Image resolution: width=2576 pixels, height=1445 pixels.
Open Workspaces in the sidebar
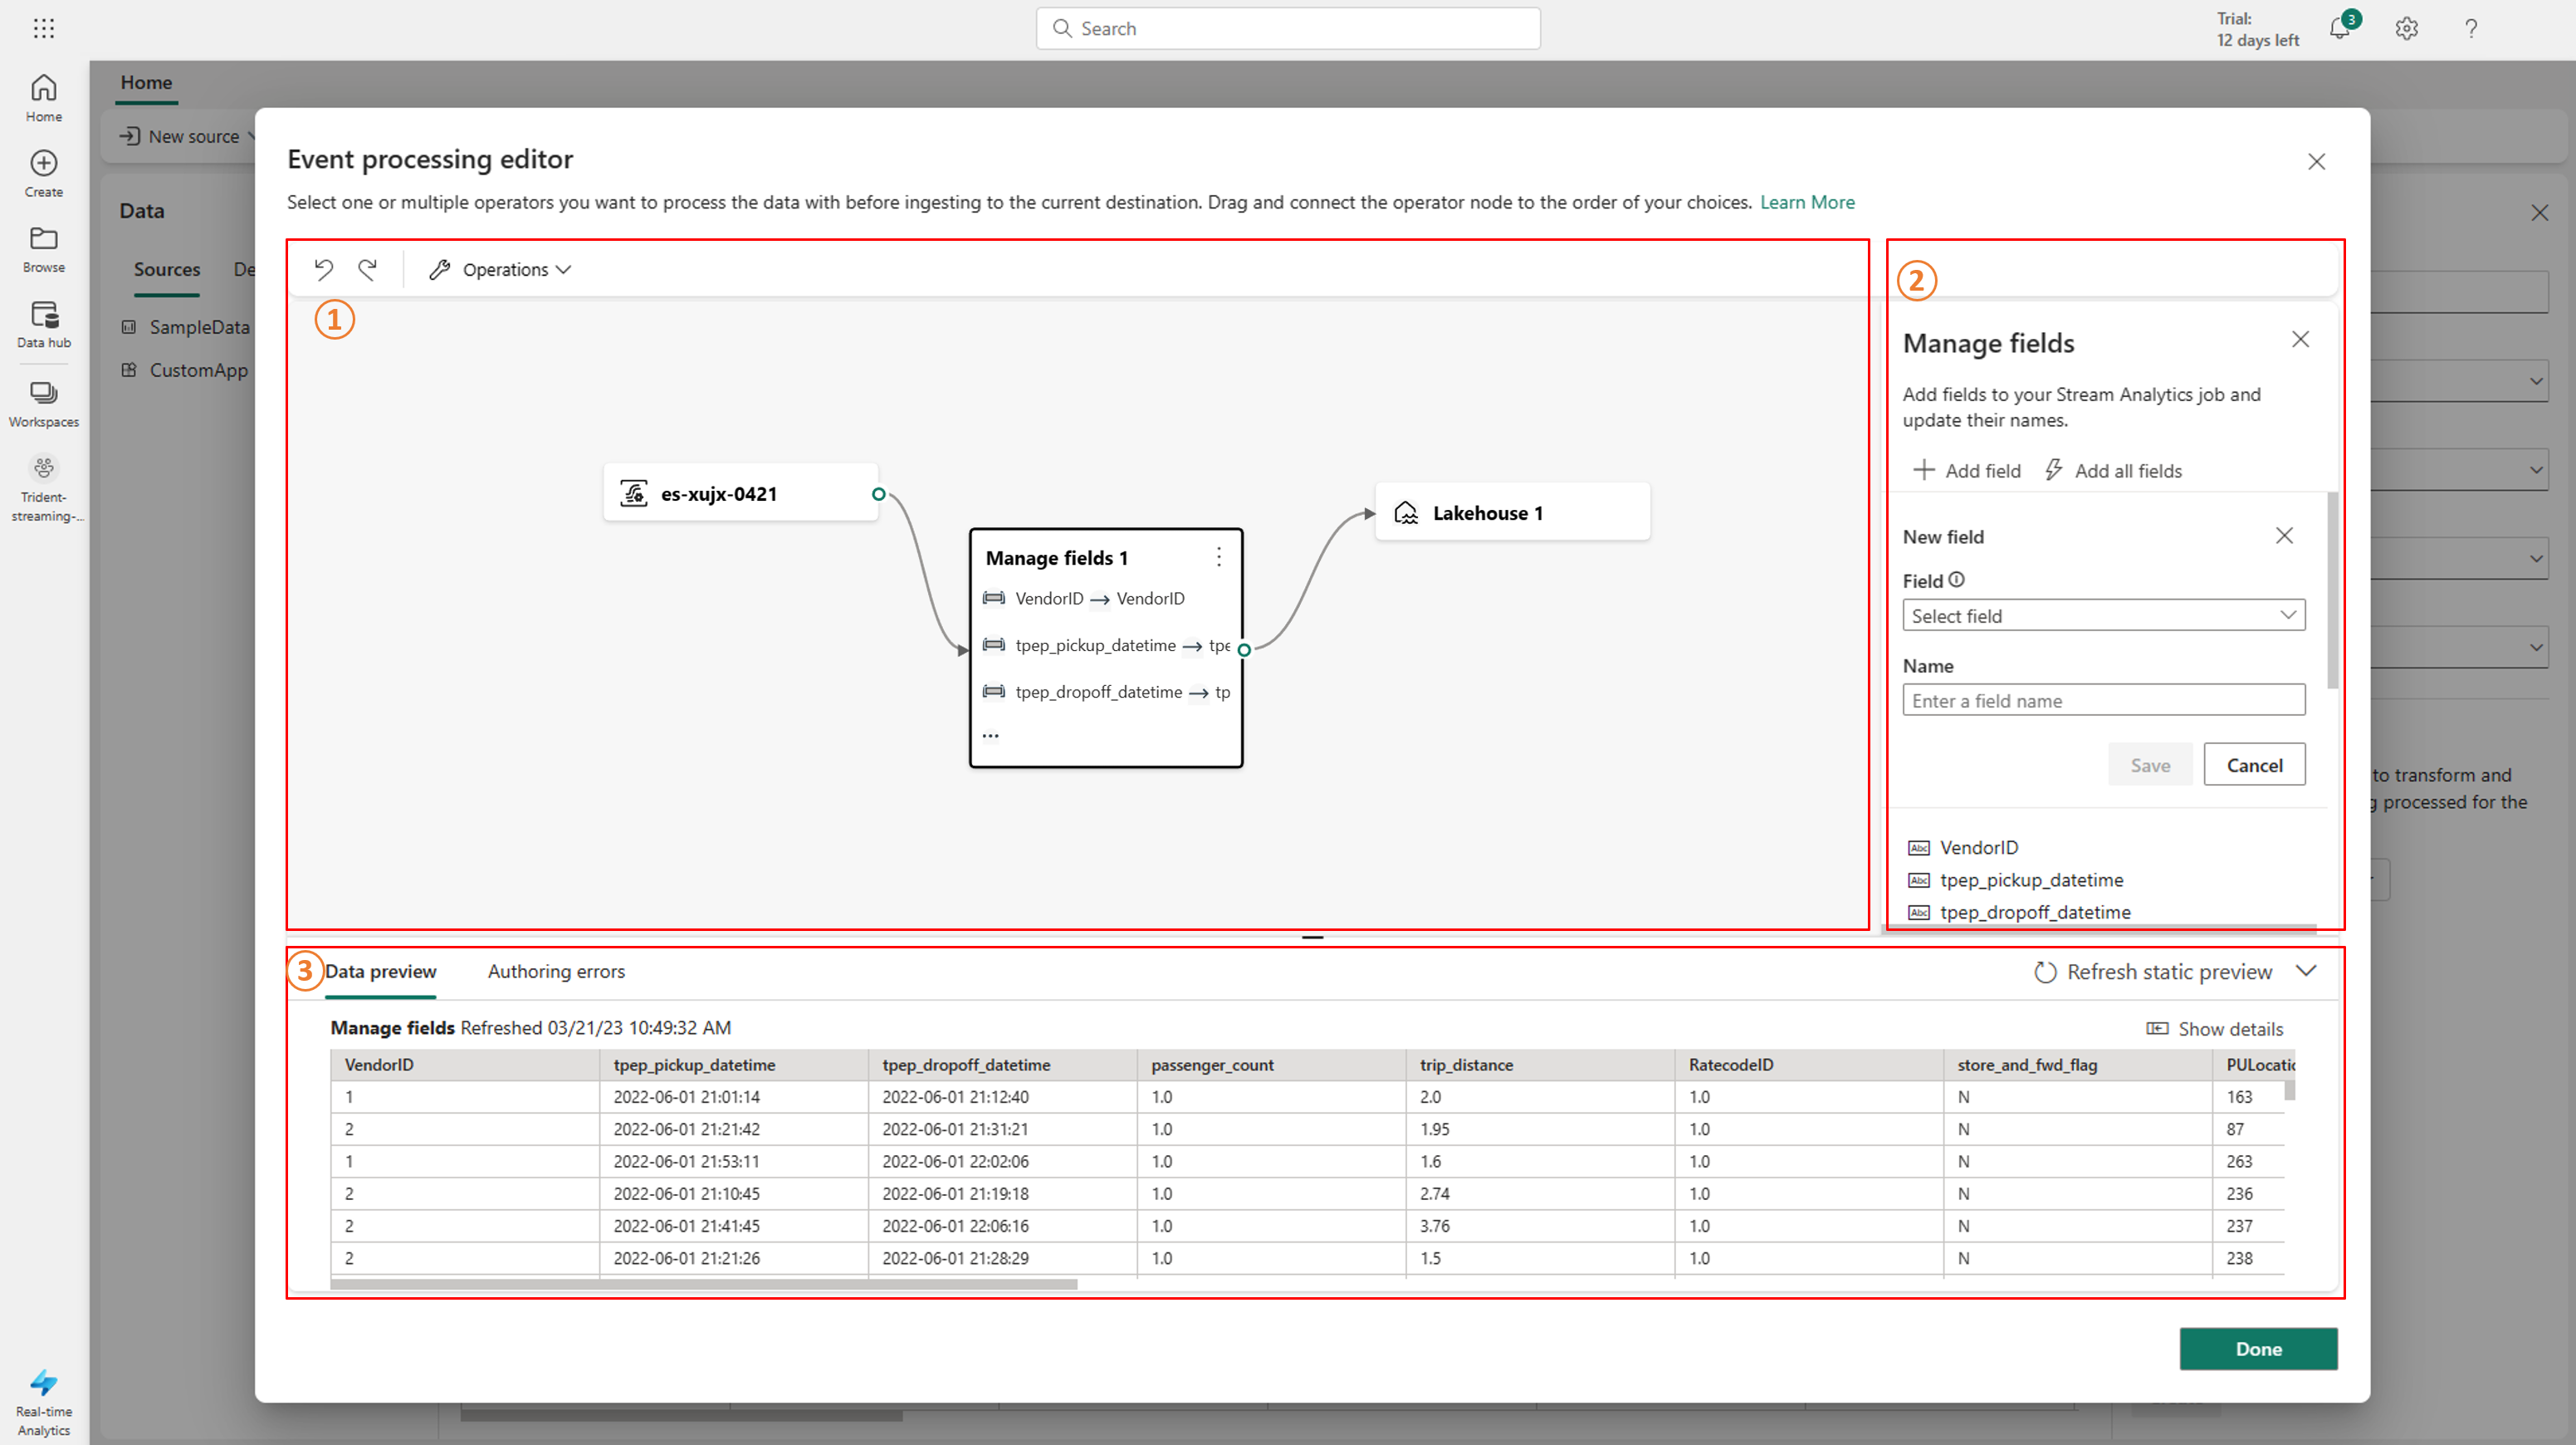click(x=43, y=404)
